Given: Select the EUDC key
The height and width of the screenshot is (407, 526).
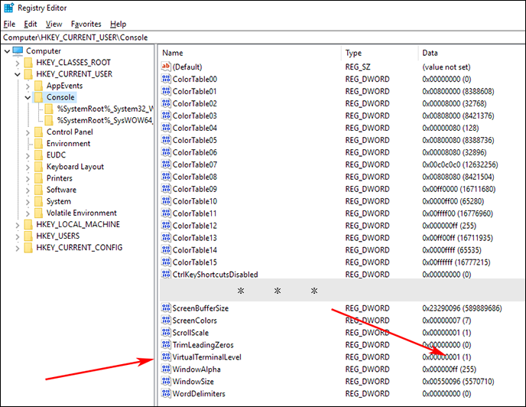Looking at the screenshot, I should [56, 155].
